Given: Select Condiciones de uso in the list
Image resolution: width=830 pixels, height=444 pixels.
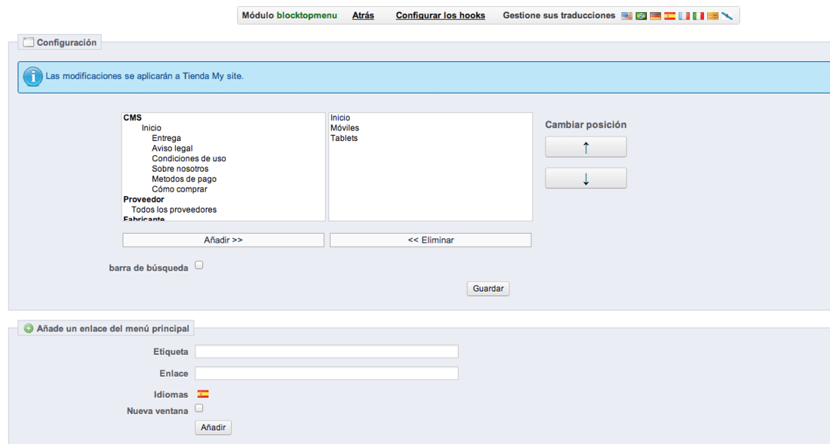Looking at the screenshot, I should point(189,158).
